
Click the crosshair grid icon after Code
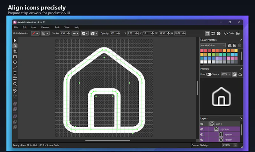[x=238, y=33]
